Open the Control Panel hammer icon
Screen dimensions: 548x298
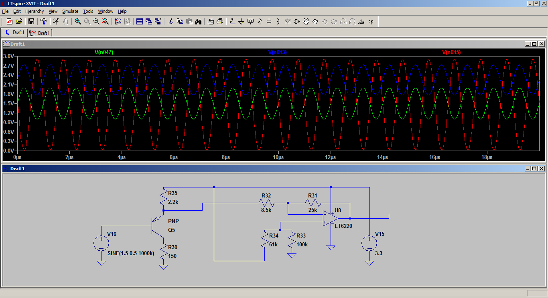pyautogui.click(x=44, y=21)
